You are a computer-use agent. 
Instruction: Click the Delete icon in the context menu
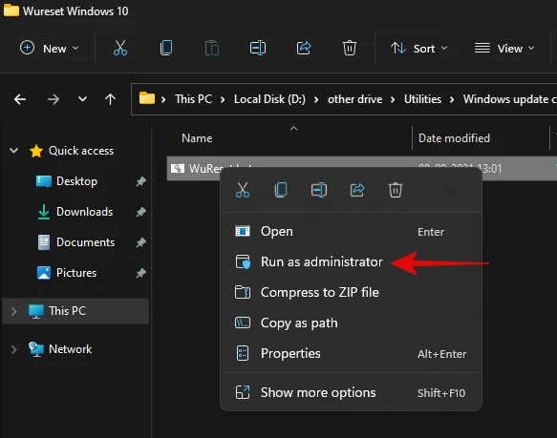(x=395, y=190)
